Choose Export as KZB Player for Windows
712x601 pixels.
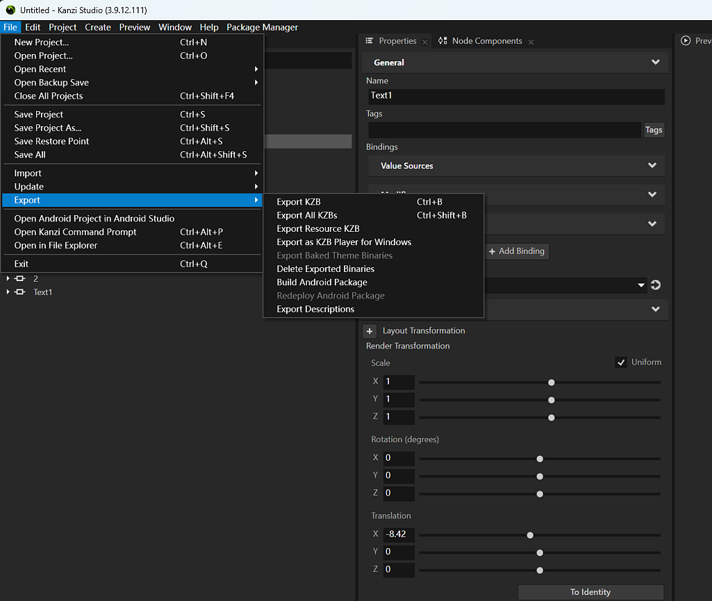click(x=373, y=242)
